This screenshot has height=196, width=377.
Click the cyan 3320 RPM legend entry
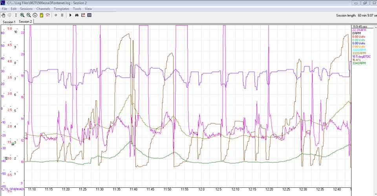point(359,50)
